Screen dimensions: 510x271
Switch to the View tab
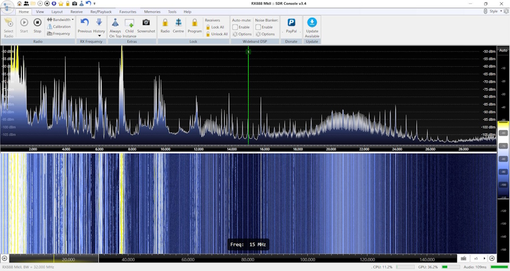tap(40, 12)
